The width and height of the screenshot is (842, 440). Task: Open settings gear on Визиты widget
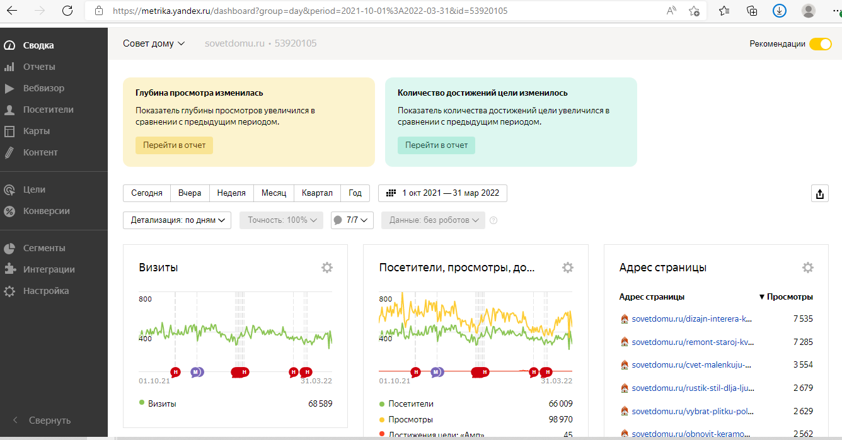point(326,268)
